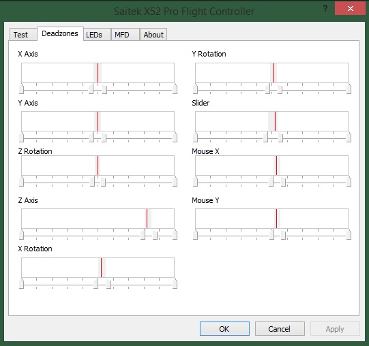
Task: Click the "Y Axis" label text
Action: tap(28, 103)
